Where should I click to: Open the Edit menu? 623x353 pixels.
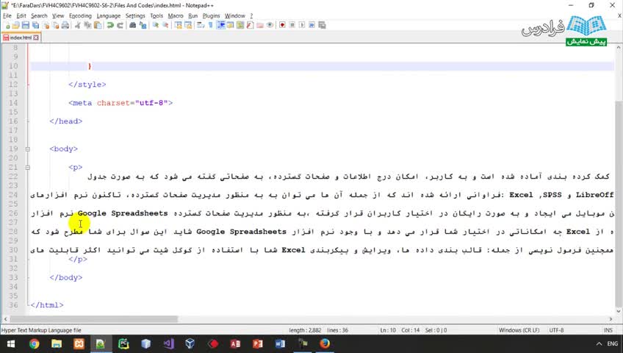21,16
